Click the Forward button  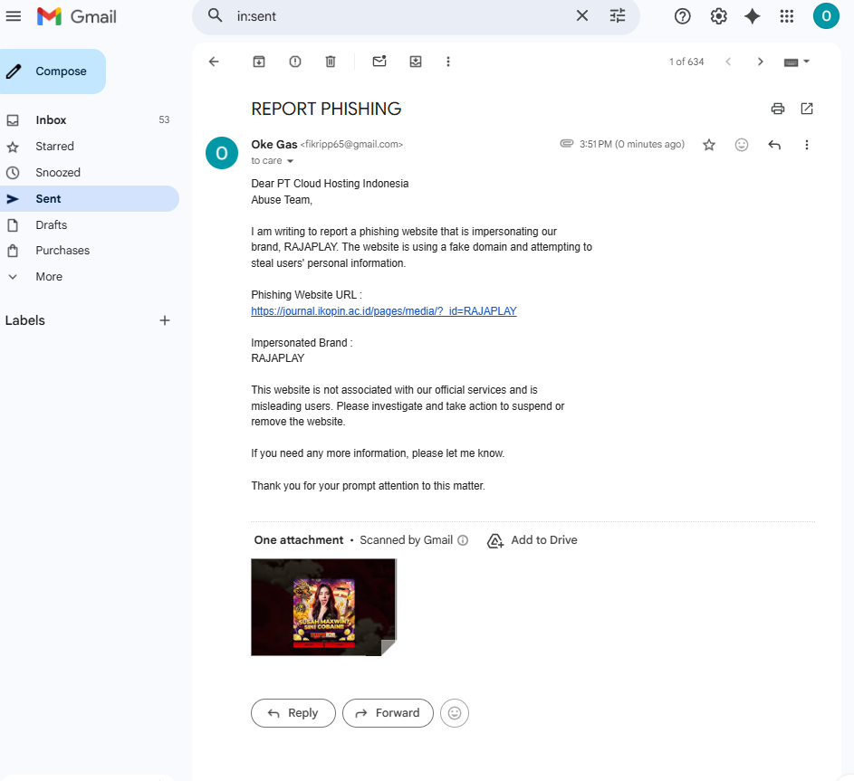(x=388, y=713)
